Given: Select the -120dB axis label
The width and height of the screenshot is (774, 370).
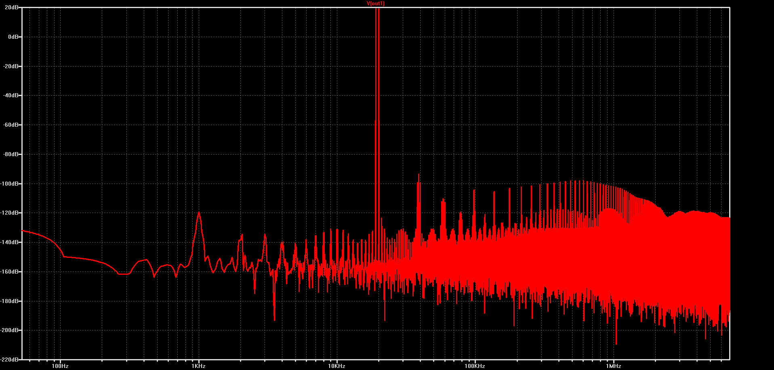Looking at the screenshot, I should (10, 213).
